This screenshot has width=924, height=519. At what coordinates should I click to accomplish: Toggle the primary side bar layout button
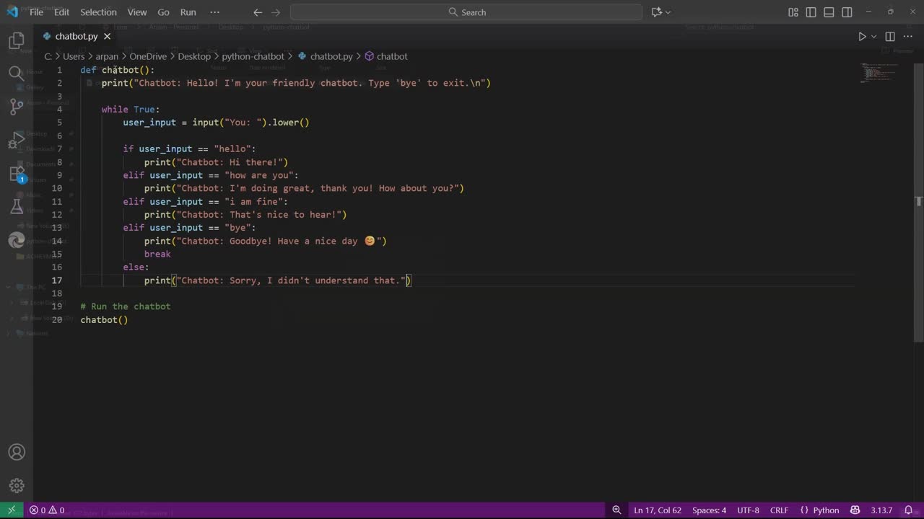point(811,12)
